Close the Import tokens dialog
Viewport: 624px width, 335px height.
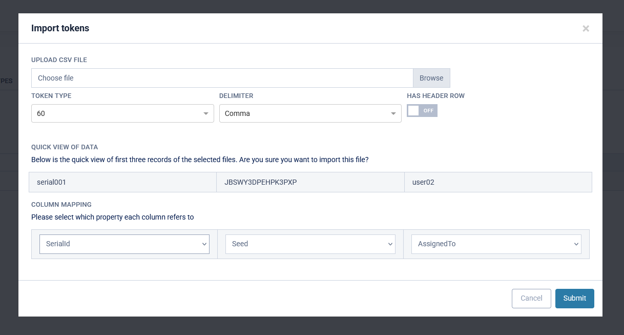(586, 28)
